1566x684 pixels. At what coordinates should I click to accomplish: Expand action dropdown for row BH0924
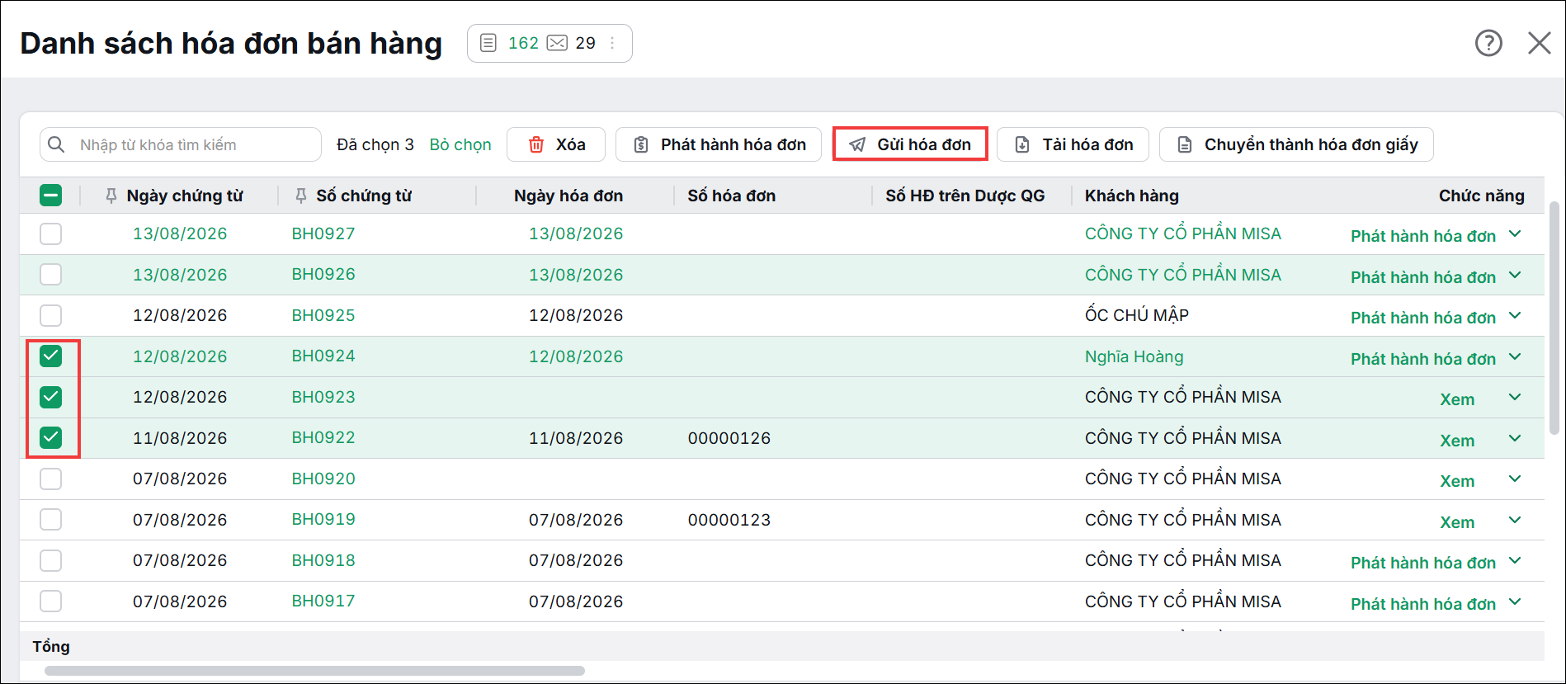click(x=1515, y=356)
